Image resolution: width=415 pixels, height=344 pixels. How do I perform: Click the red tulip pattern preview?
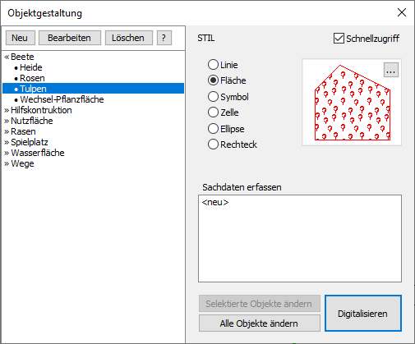[x=353, y=103]
